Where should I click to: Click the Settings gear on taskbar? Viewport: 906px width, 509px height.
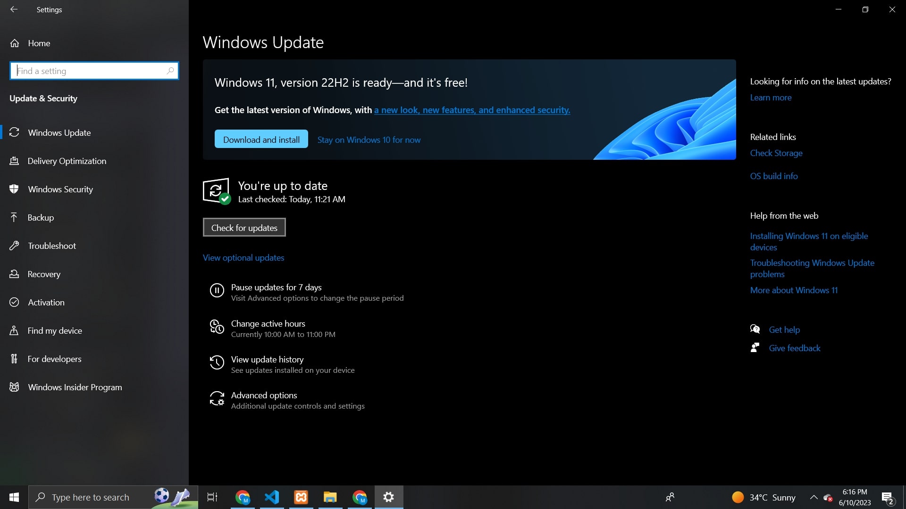(x=389, y=497)
